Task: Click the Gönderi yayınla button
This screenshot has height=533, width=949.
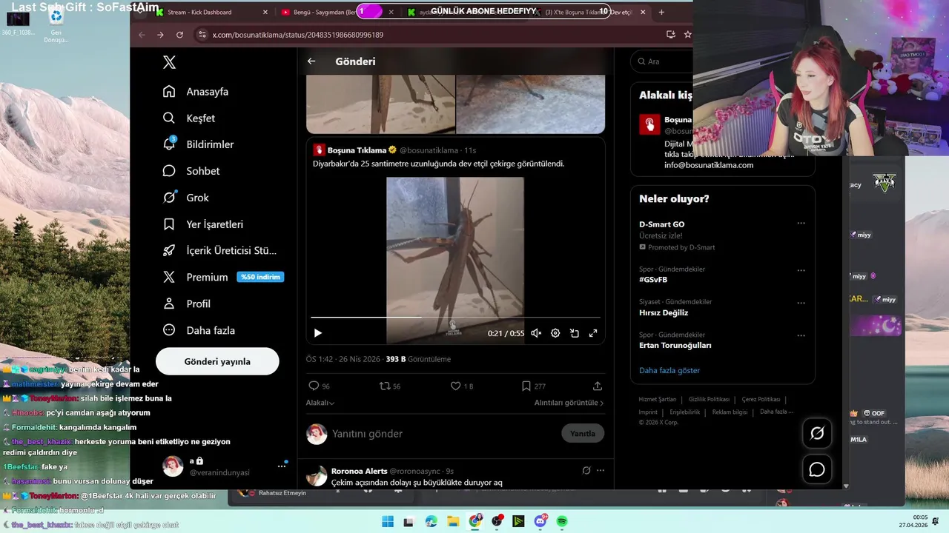Action: tap(217, 361)
